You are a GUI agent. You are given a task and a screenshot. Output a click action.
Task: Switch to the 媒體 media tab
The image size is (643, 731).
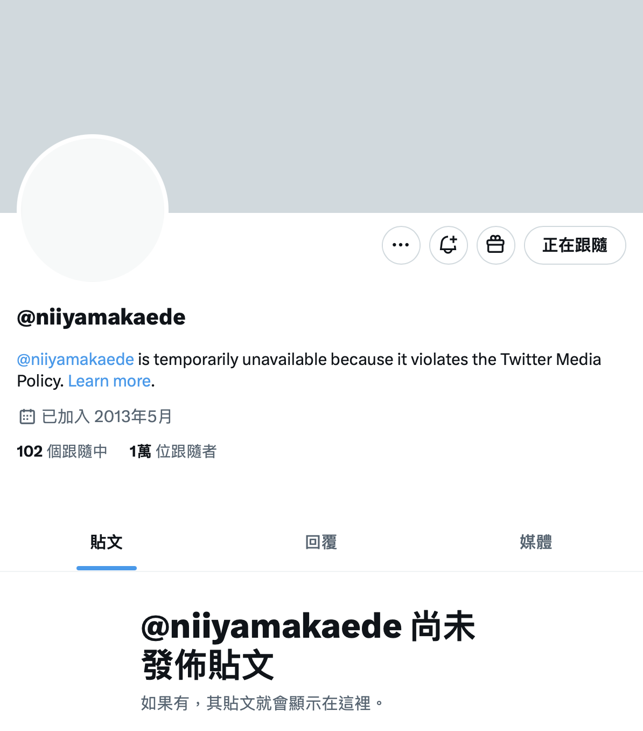coord(536,542)
